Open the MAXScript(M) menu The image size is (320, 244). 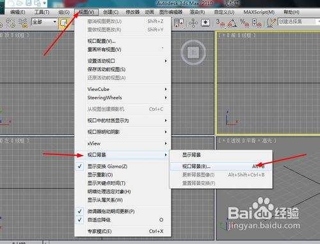(x=259, y=12)
